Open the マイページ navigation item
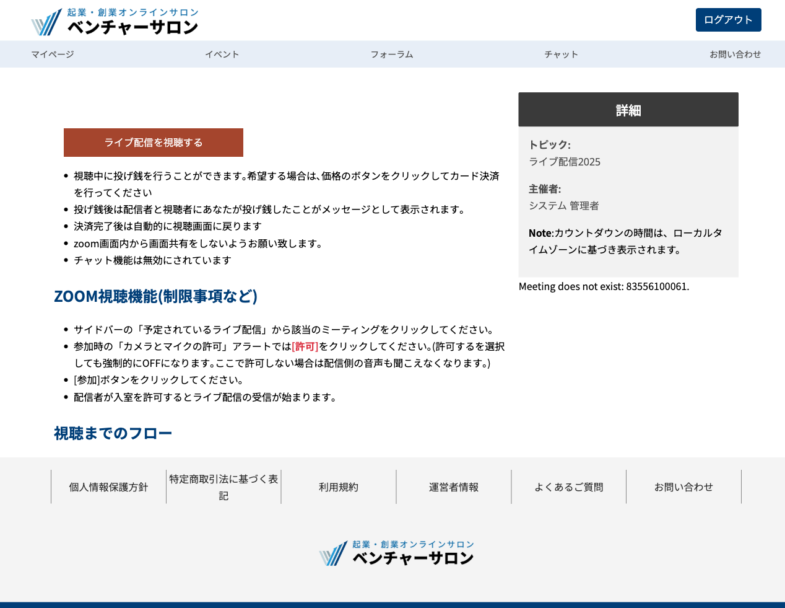This screenshot has height=608, width=785. 52,54
